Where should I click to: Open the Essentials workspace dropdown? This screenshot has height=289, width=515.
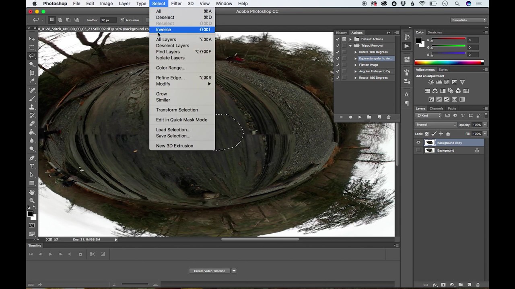click(469, 20)
